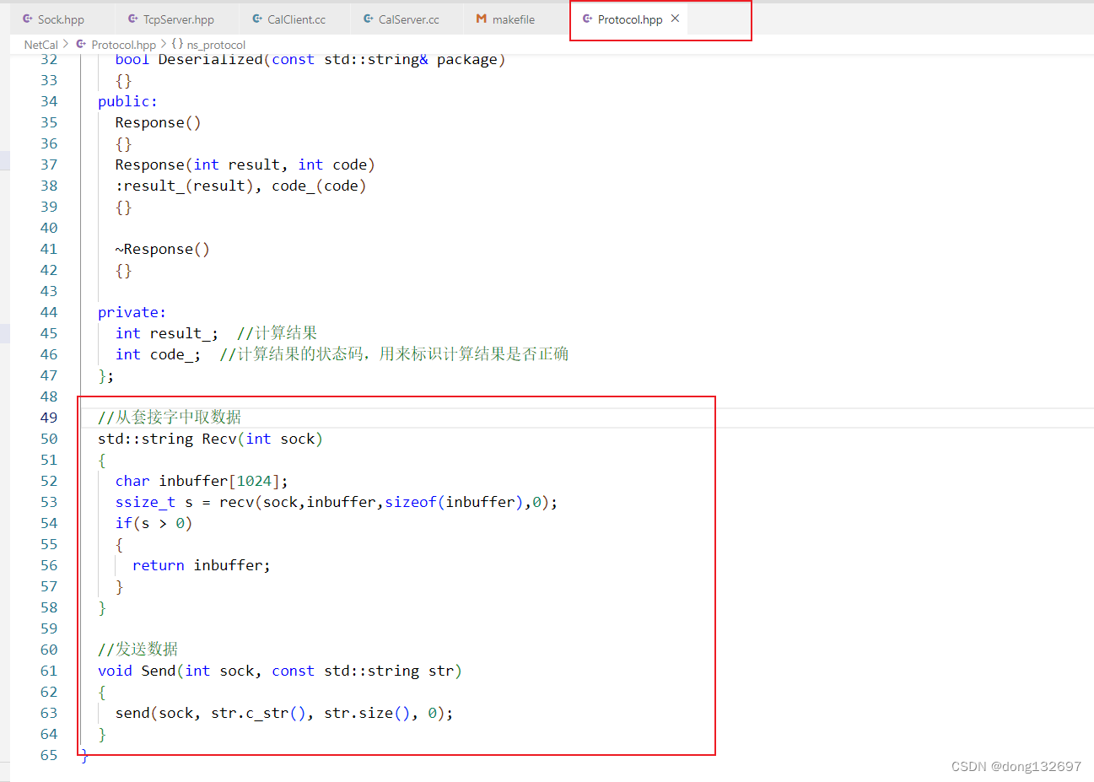Image resolution: width=1094 pixels, height=782 pixels.
Task: Click 'char inbuffer[1024];' line
Action: pyautogui.click(x=202, y=481)
